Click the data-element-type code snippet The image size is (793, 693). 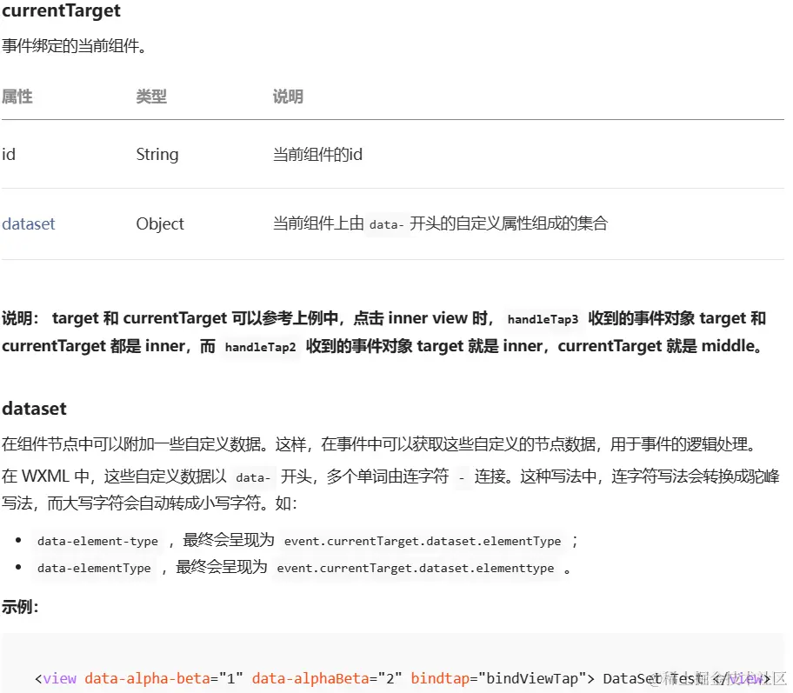97,541
